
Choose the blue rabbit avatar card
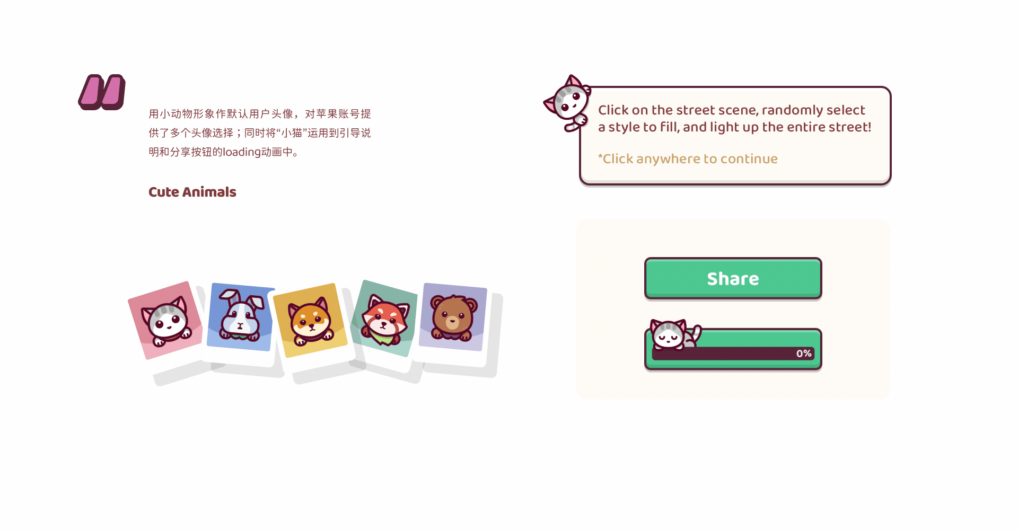241,317
